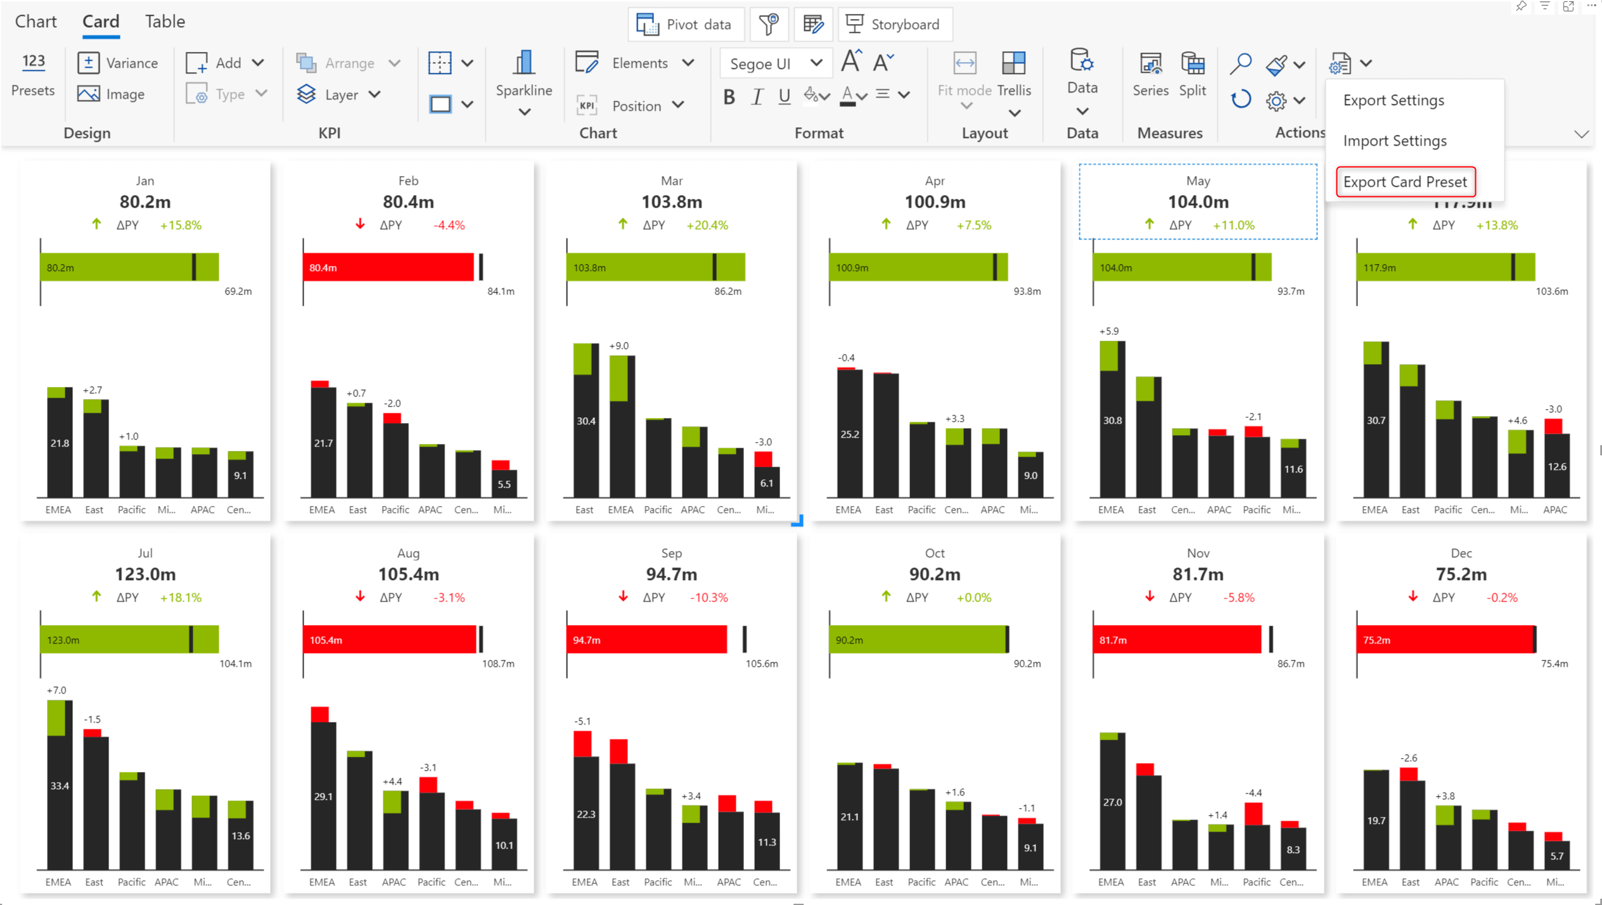Click the Layer stack icon
This screenshot has height=905, width=1602.
click(x=306, y=94)
